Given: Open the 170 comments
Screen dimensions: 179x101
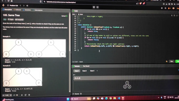Looking at the screenshot, I should pos(16,95).
